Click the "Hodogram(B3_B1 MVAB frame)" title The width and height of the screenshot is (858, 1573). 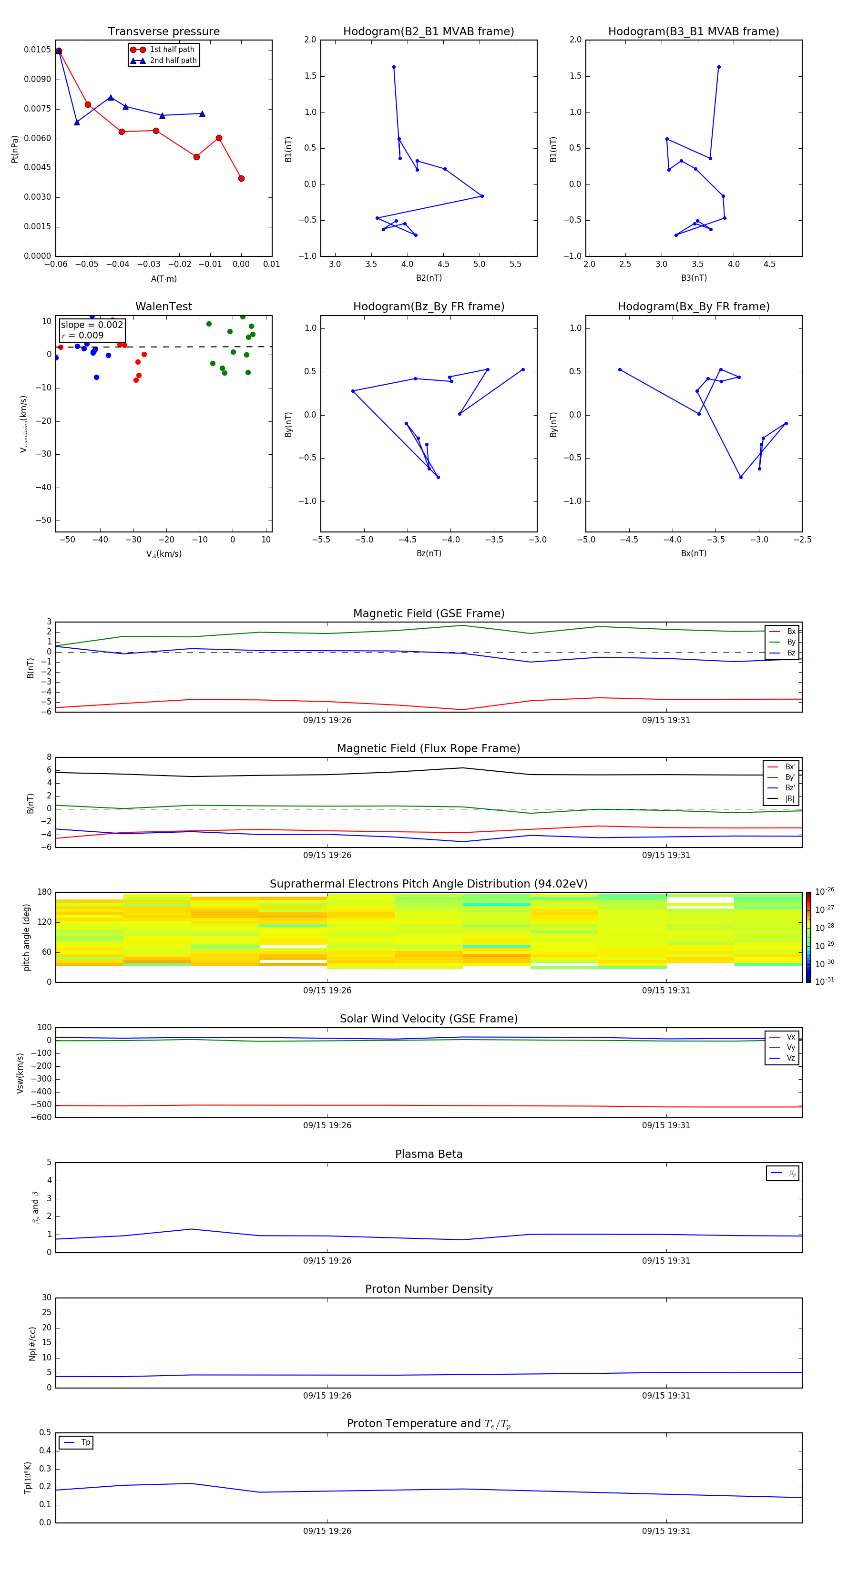pyautogui.click(x=694, y=32)
